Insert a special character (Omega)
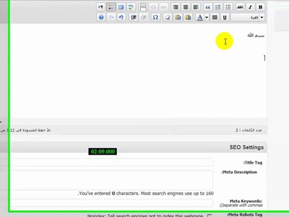 click(155, 17)
